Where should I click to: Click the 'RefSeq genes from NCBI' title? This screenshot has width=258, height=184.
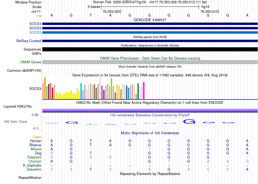[150, 37]
